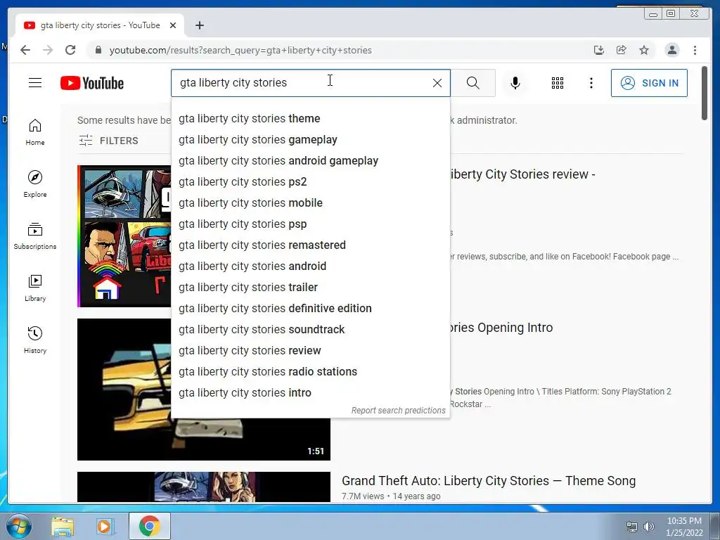Open a new tab with plus button
Screen dimensions: 720x540
point(199,25)
